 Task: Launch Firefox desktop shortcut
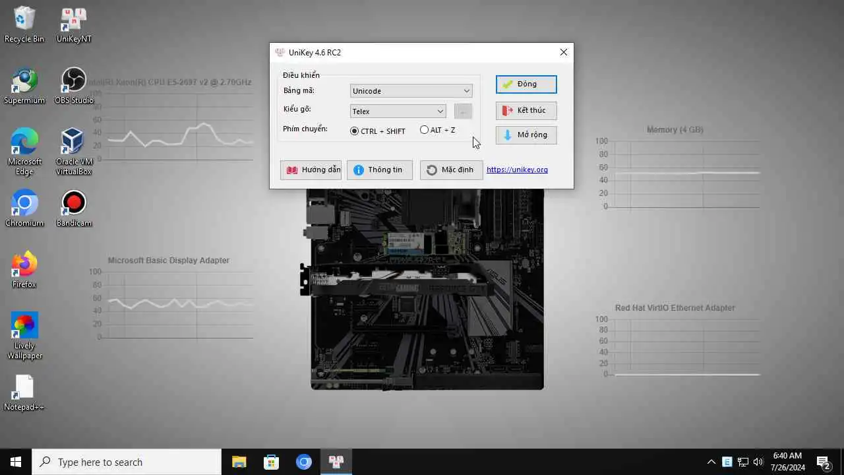click(24, 270)
